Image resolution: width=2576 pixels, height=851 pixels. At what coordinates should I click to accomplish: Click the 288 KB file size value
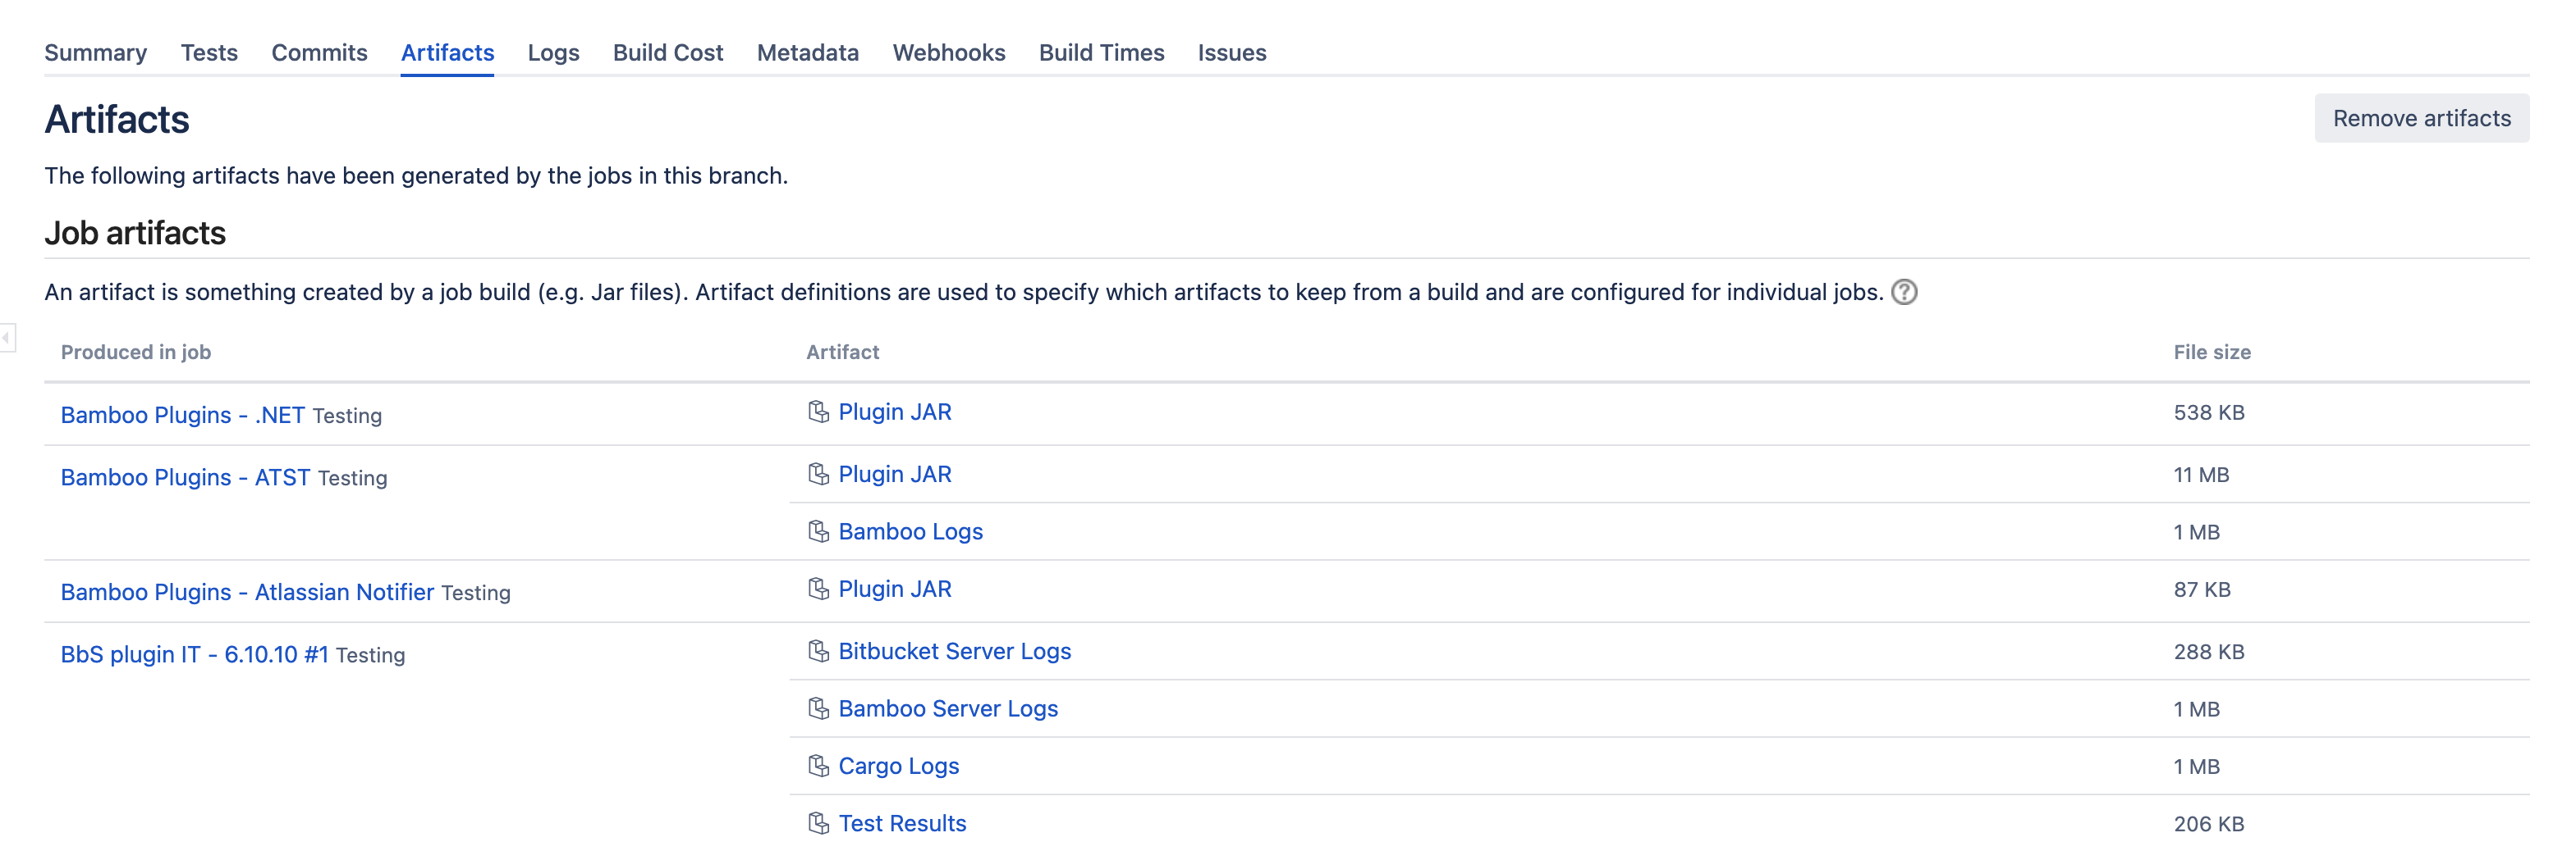pos(2208,651)
